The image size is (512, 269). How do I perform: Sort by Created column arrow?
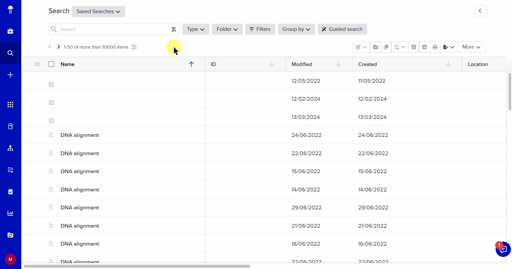click(448, 64)
